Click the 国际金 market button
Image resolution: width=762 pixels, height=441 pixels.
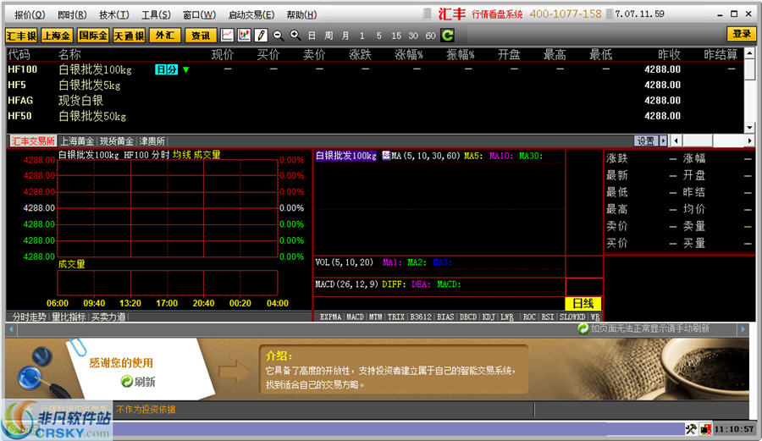(x=93, y=36)
